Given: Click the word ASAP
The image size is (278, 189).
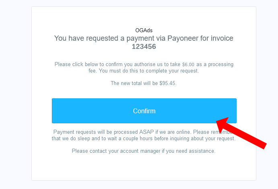Looking at the screenshot, I should (147, 132).
